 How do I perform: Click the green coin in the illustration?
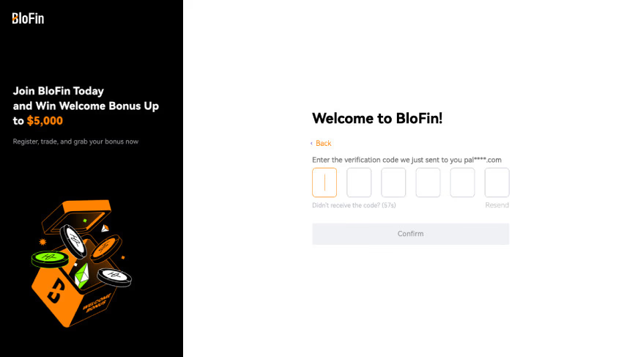[x=50, y=258]
